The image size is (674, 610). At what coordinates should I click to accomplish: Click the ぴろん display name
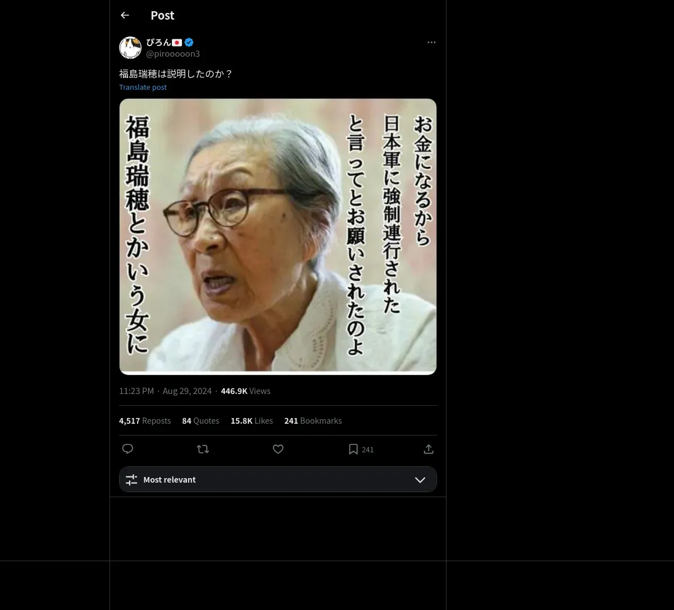pyautogui.click(x=158, y=42)
